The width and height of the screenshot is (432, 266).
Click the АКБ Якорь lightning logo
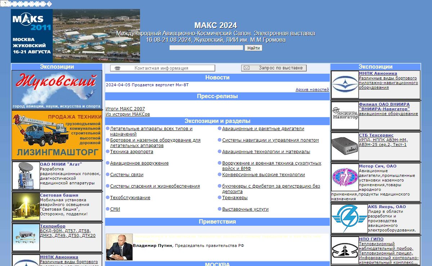pos(349,219)
